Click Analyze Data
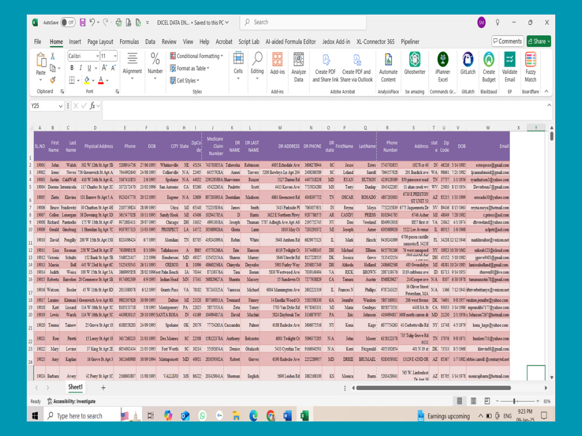Image resolution: width=582 pixels, height=436 pixels. (299, 67)
